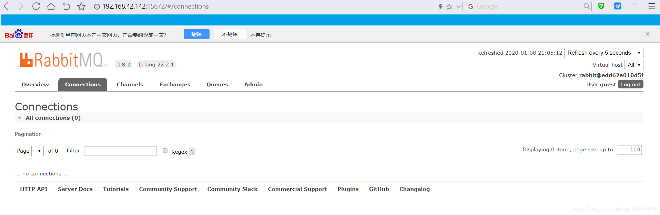This screenshot has width=660, height=215.
Task: Click the gray shield extension icon
Action: click(x=635, y=6)
